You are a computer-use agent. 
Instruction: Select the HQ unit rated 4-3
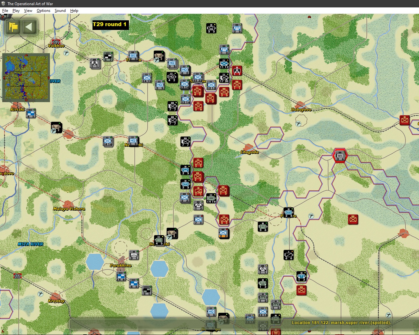pyautogui.click(x=159, y=240)
